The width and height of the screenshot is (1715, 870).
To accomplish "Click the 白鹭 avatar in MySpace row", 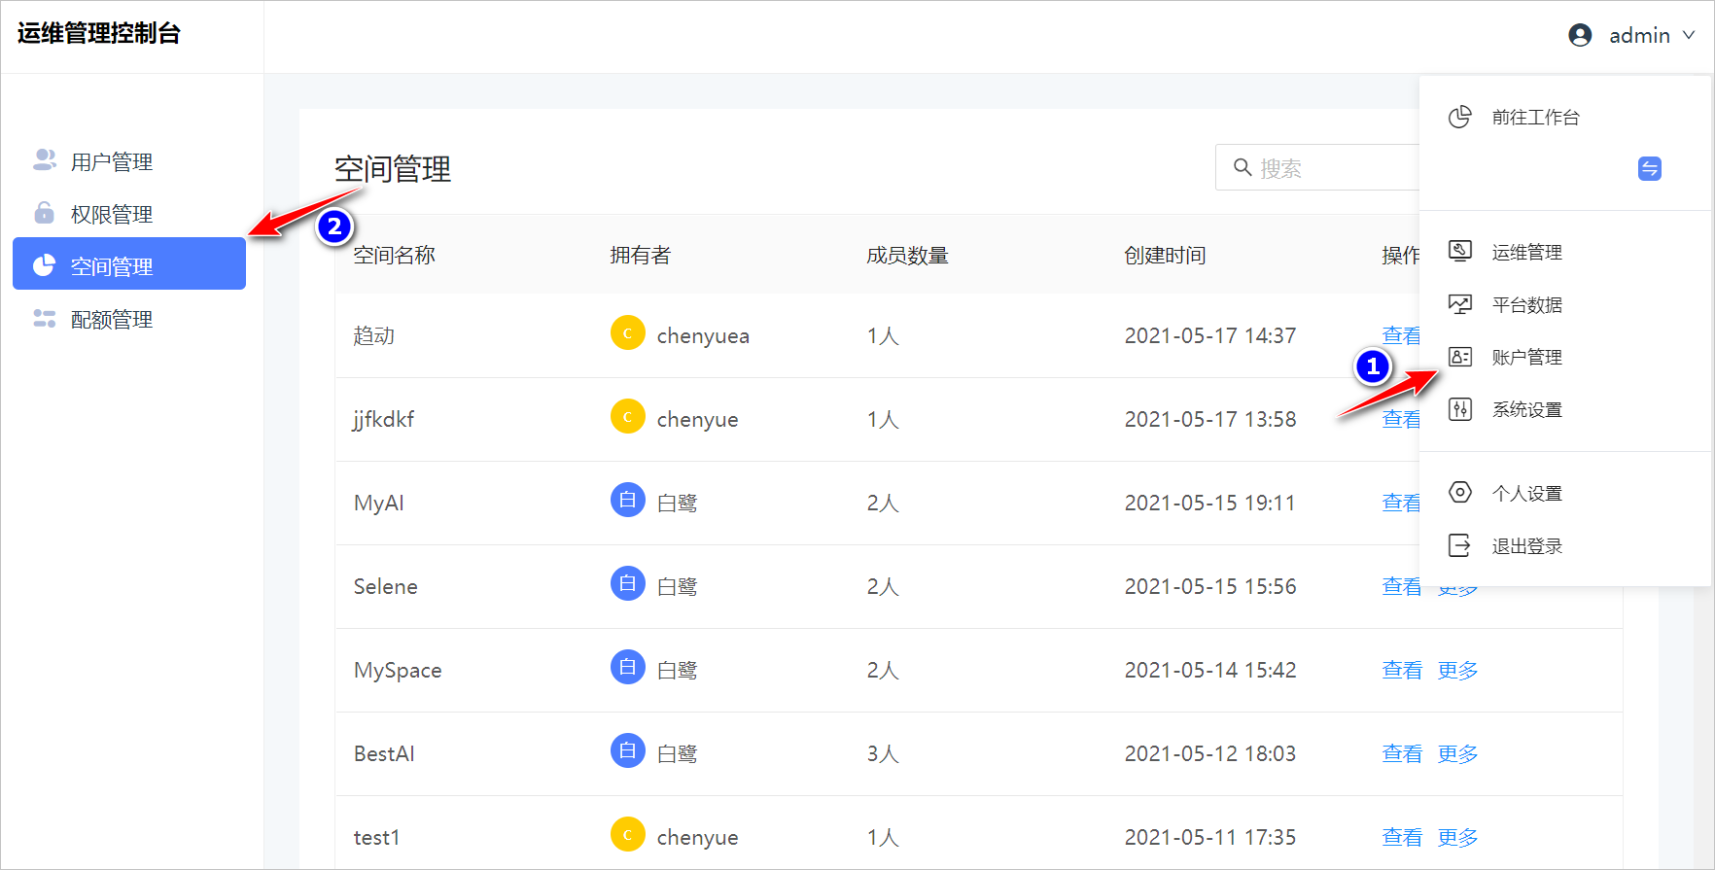I will click(628, 667).
